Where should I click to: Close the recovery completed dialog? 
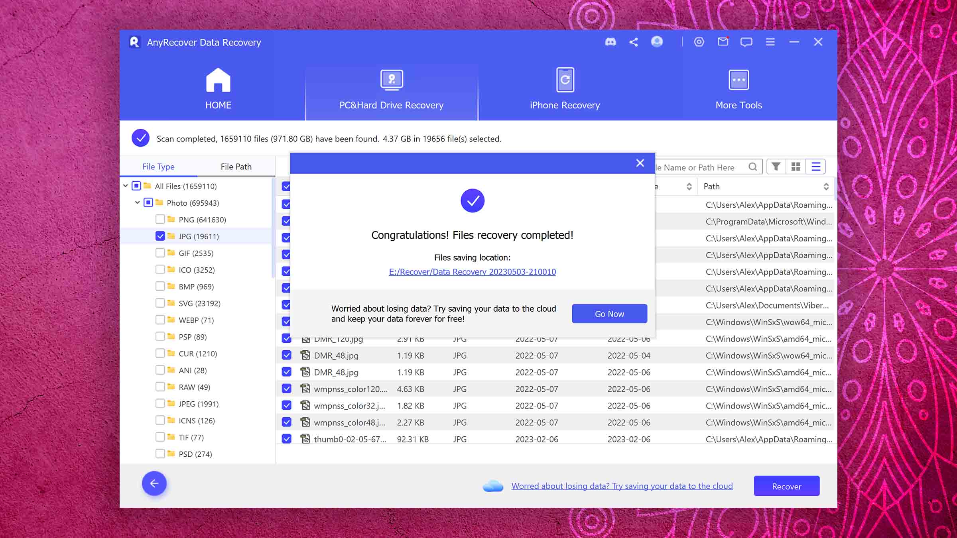640,163
